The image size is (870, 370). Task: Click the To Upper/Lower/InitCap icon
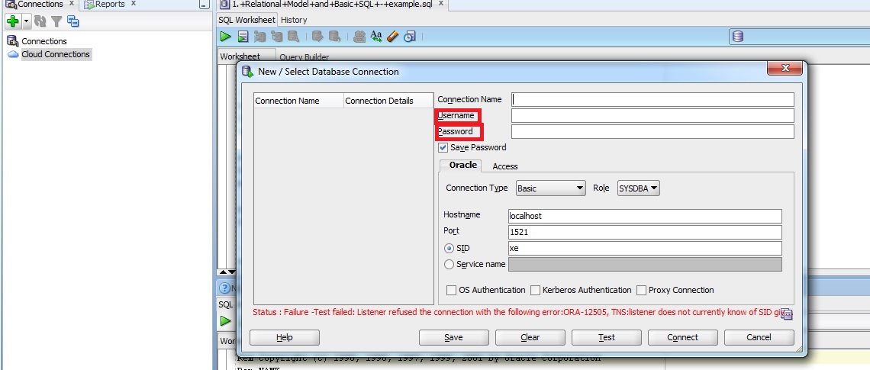coord(376,36)
